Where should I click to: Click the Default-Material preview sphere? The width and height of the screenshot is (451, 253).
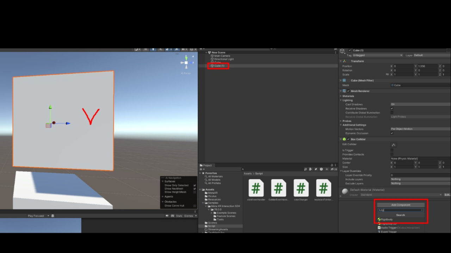pyautogui.click(x=345, y=192)
